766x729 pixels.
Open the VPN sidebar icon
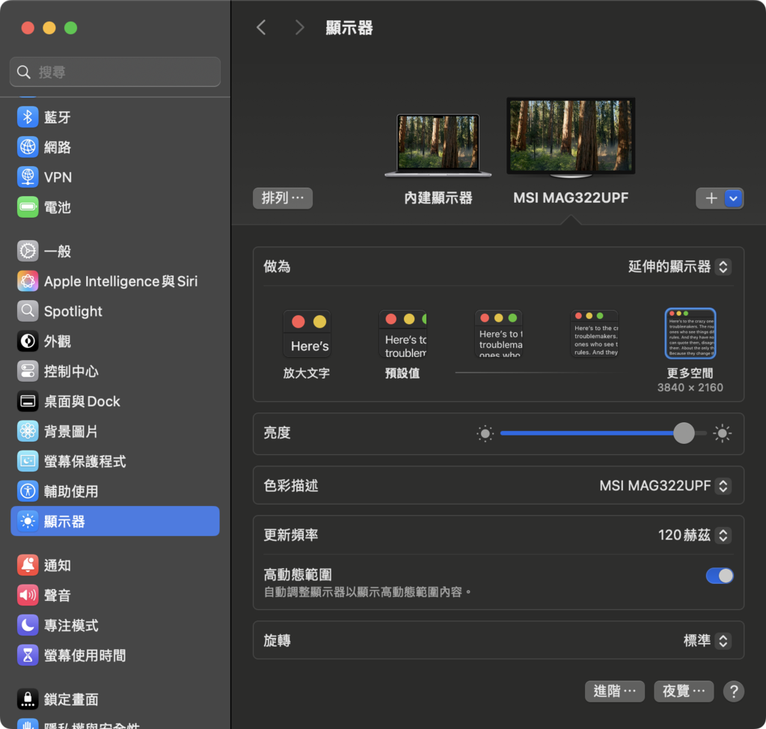(28, 177)
